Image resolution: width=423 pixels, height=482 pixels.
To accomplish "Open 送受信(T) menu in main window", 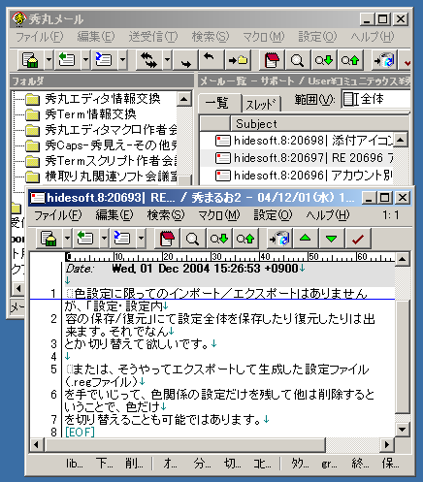I will [x=153, y=37].
